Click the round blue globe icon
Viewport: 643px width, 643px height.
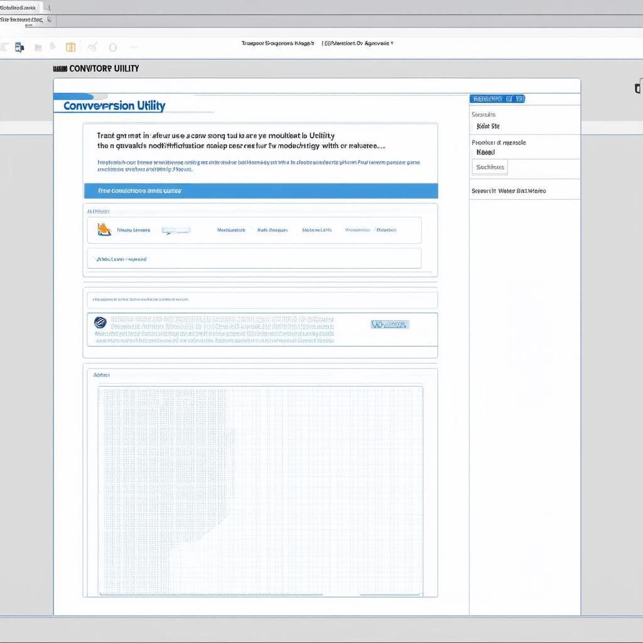point(99,323)
